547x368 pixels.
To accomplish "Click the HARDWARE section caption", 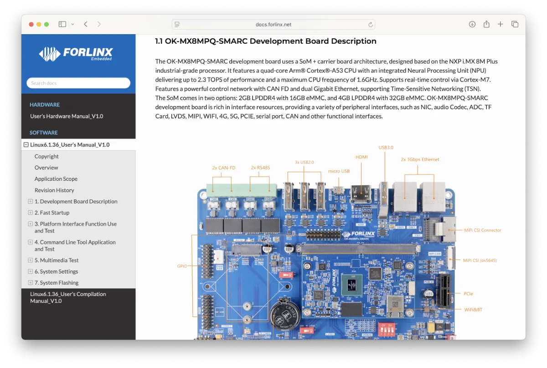I will (45, 105).
